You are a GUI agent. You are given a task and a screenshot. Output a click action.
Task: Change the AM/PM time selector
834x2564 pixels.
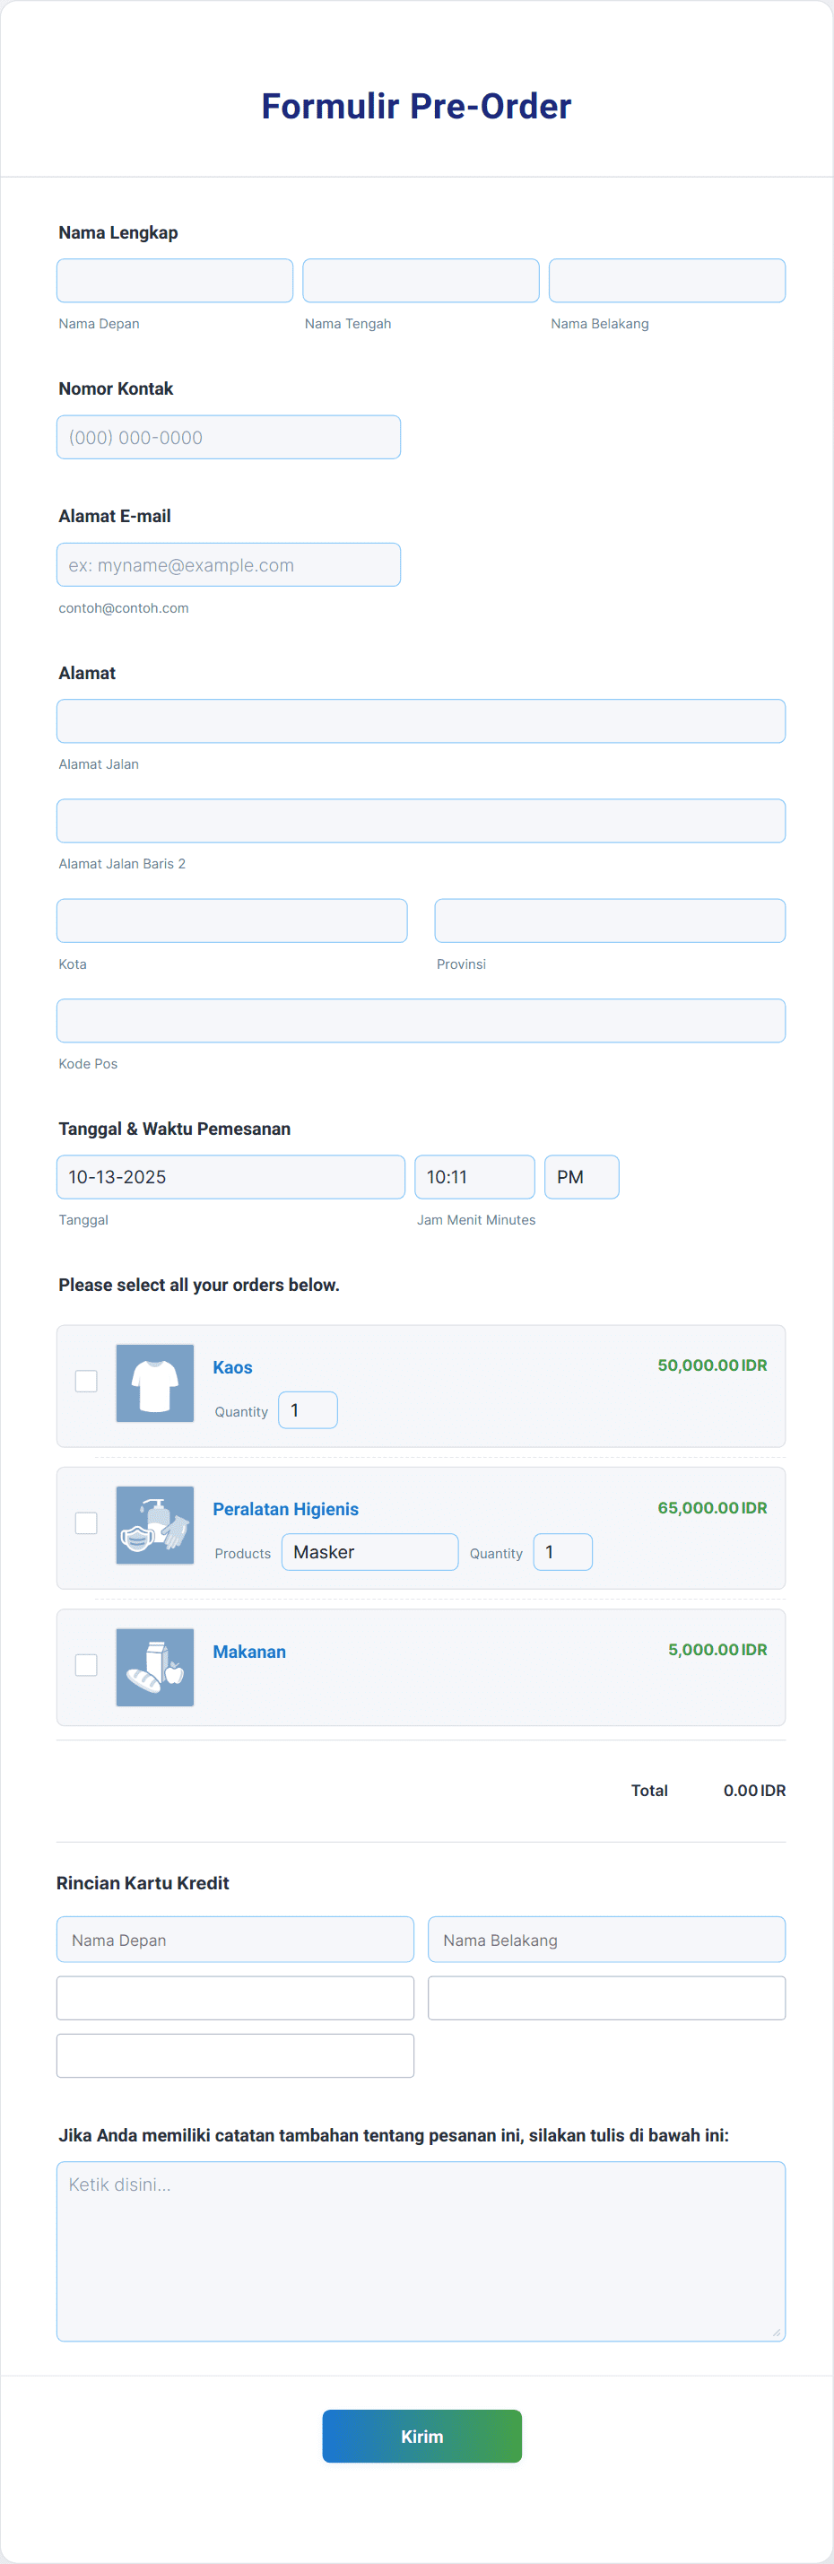[581, 1176]
